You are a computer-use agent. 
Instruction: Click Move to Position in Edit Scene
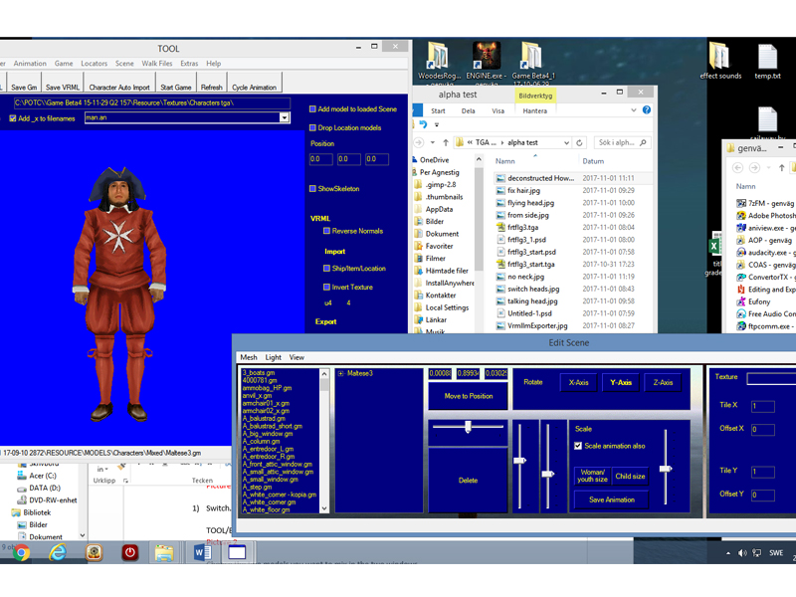[x=469, y=396]
